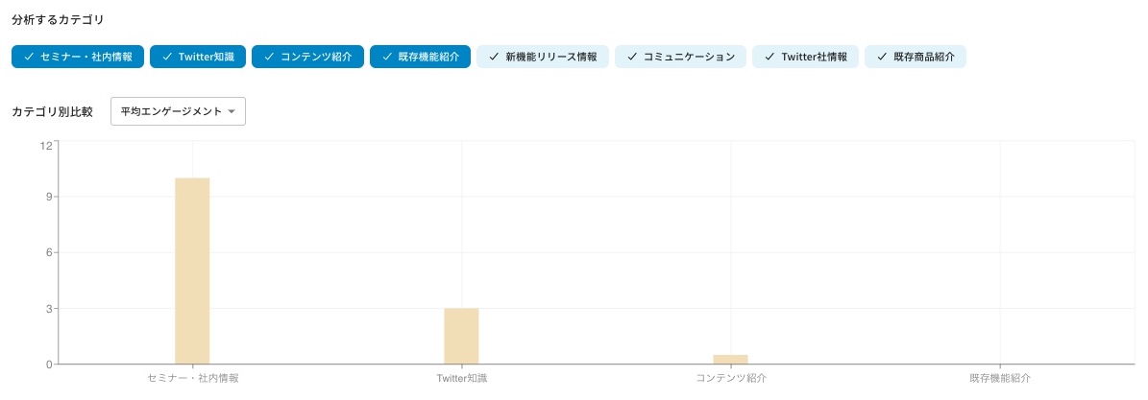Click the small コンテンツ紹介 bar
Viewport: 1148px width, 400px height.
(x=730, y=359)
